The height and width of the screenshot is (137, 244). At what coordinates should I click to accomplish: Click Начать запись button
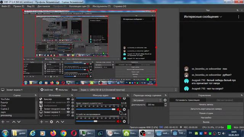click(x=206, y=105)
